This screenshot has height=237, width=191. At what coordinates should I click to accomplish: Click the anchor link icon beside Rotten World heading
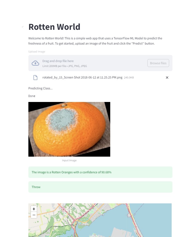pos(23,27)
